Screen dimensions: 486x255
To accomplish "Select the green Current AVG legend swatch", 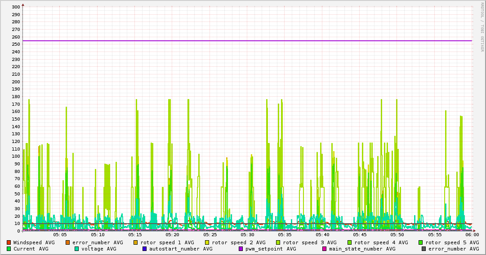I will point(9,249).
